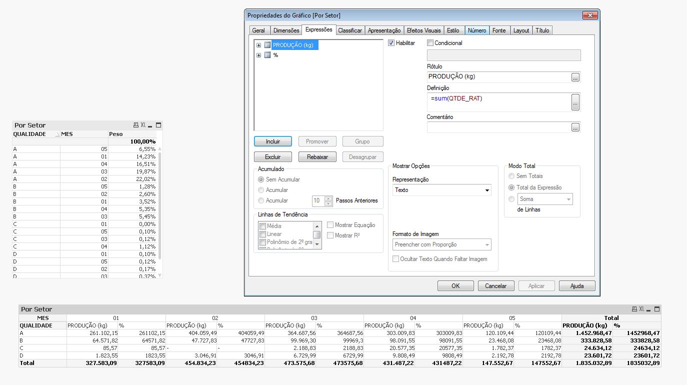Send the Peso table to Excel via XL icon
The width and height of the screenshot is (687, 385).
143,125
